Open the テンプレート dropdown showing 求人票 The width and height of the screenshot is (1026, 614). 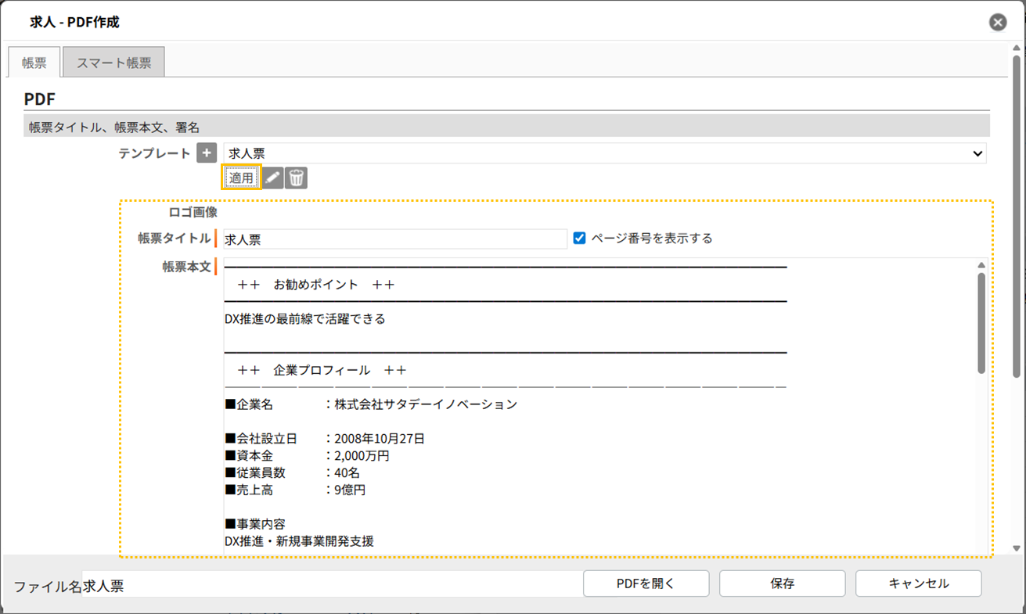604,154
